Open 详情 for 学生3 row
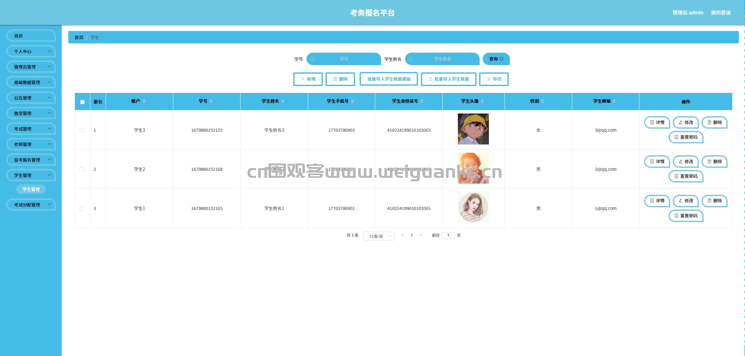745x356 pixels. pyautogui.click(x=657, y=122)
